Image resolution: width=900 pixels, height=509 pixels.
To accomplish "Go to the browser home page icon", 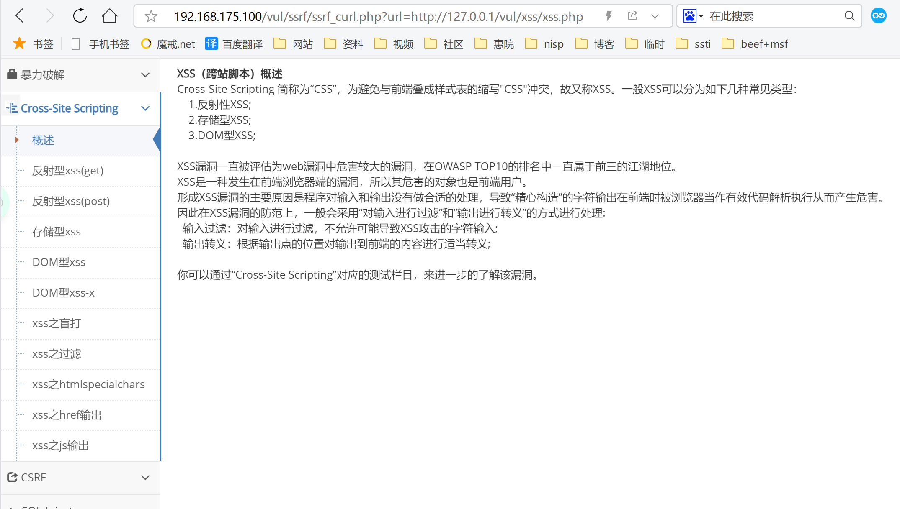I will [x=110, y=16].
